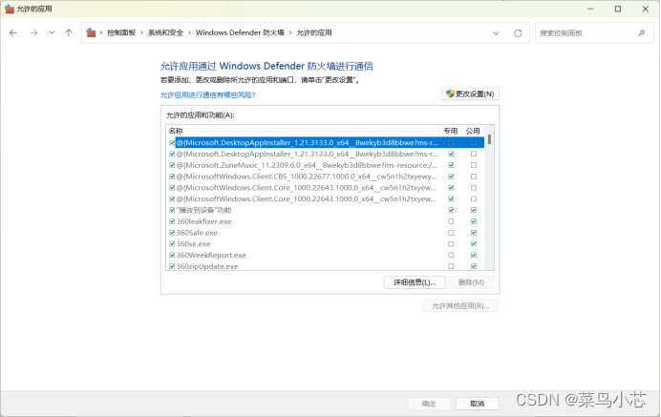Go back using the back arrow
Image resolution: width=661 pixels, height=417 pixels.
click(x=13, y=32)
